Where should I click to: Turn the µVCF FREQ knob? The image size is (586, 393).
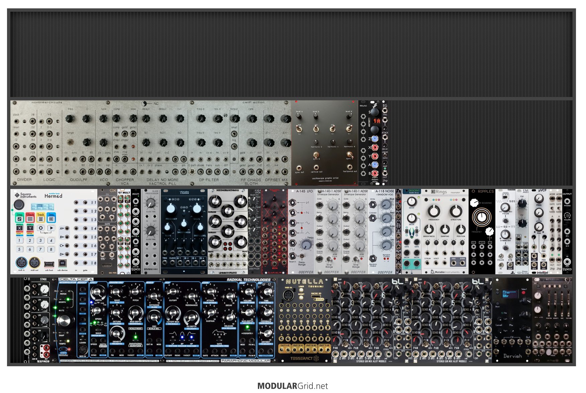click(x=539, y=199)
